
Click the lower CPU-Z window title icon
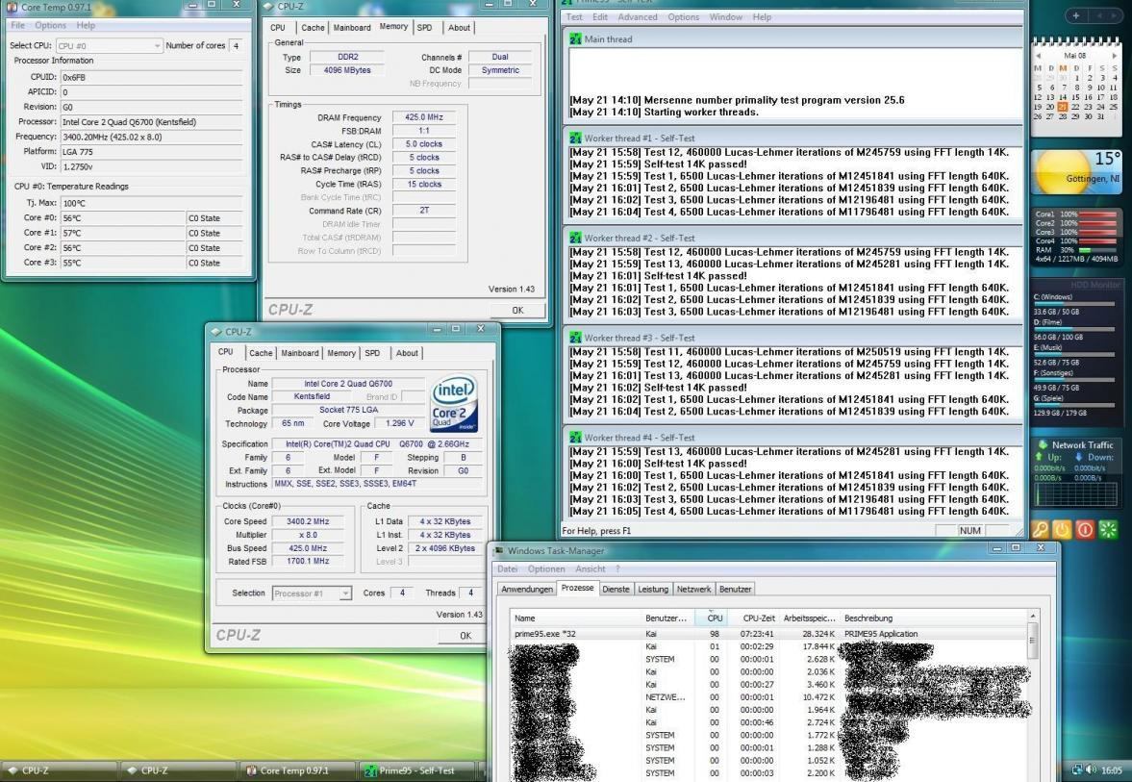coord(215,332)
